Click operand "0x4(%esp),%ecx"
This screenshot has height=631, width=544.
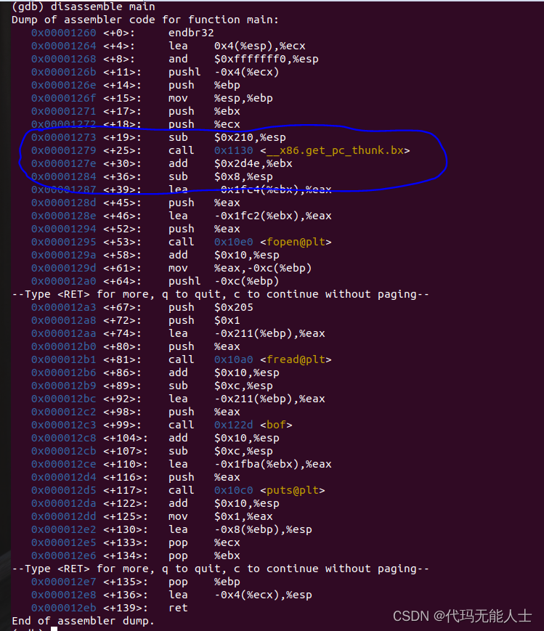click(260, 46)
